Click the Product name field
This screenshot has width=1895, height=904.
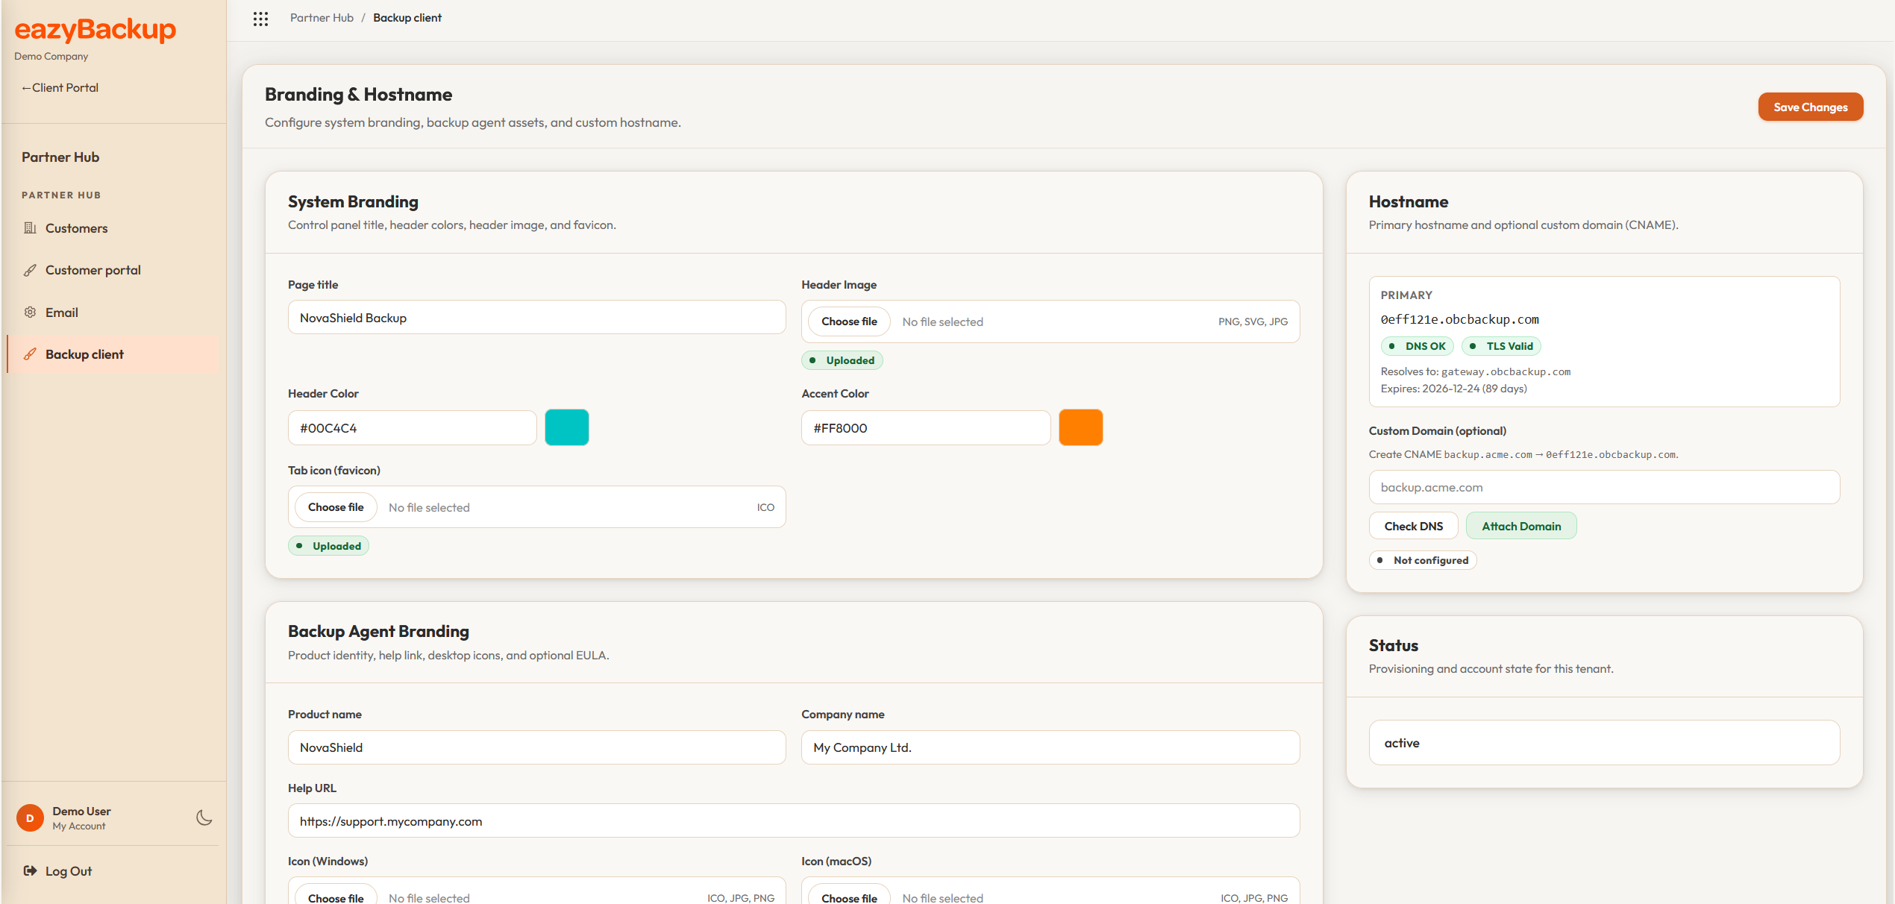coord(537,747)
